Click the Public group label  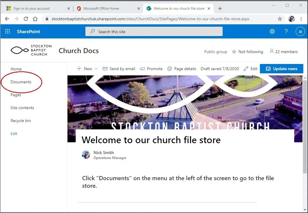216,52
